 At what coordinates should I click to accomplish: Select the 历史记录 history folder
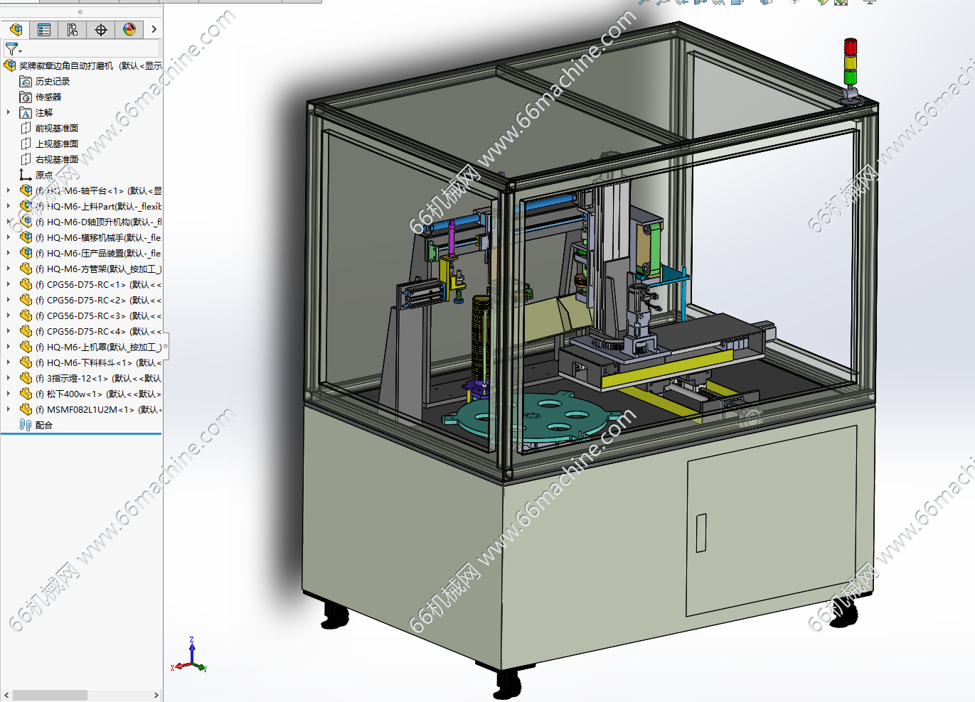[x=52, y=82]
